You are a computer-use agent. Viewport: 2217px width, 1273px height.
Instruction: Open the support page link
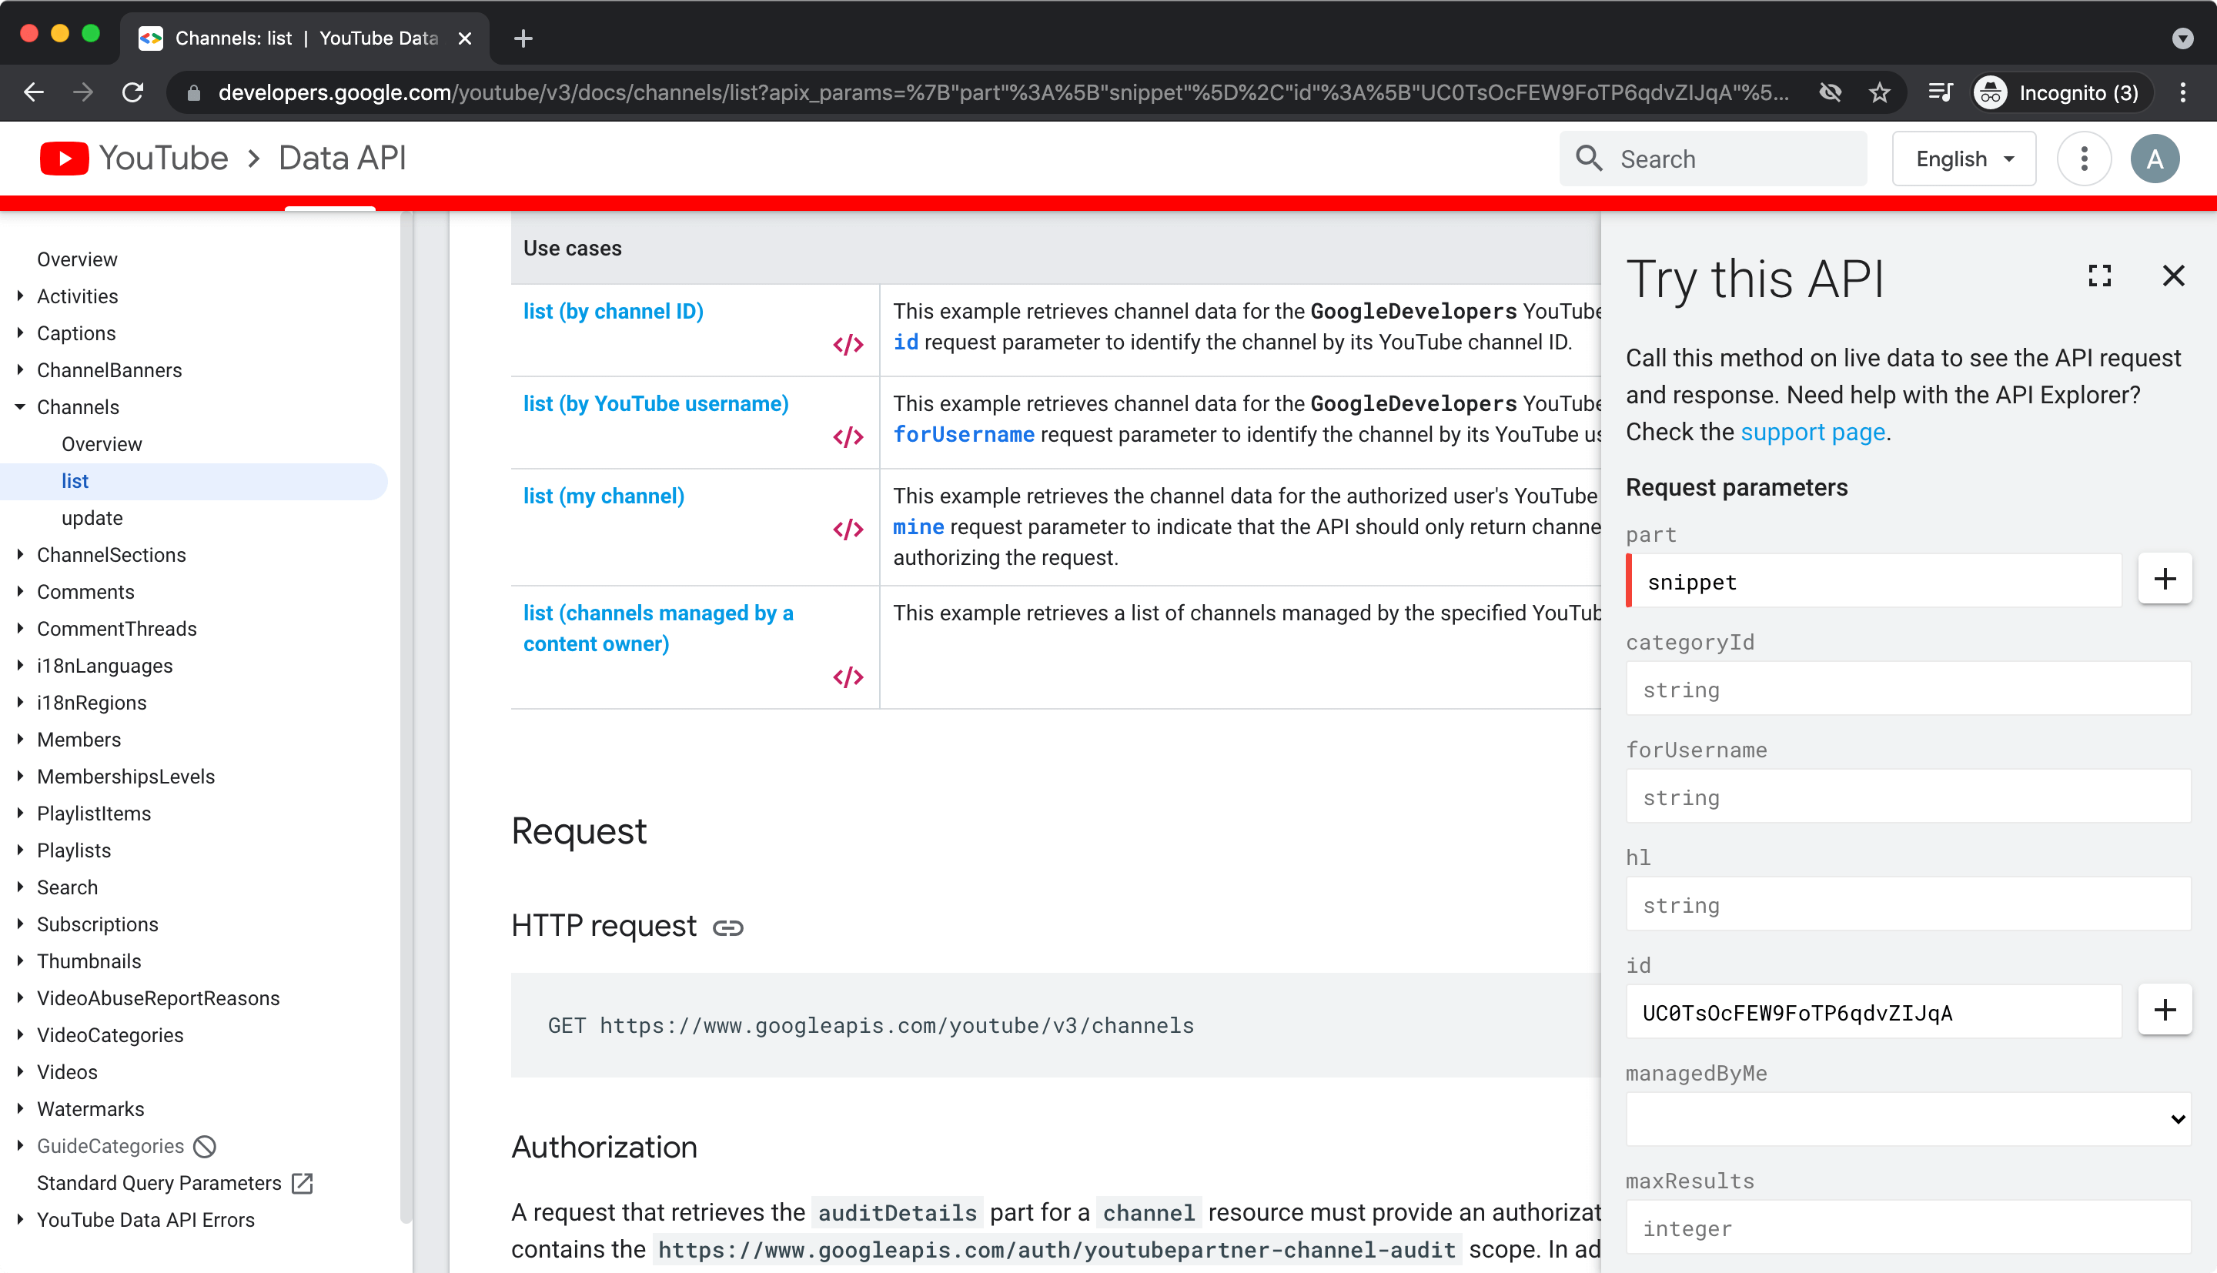[1812, 432]
